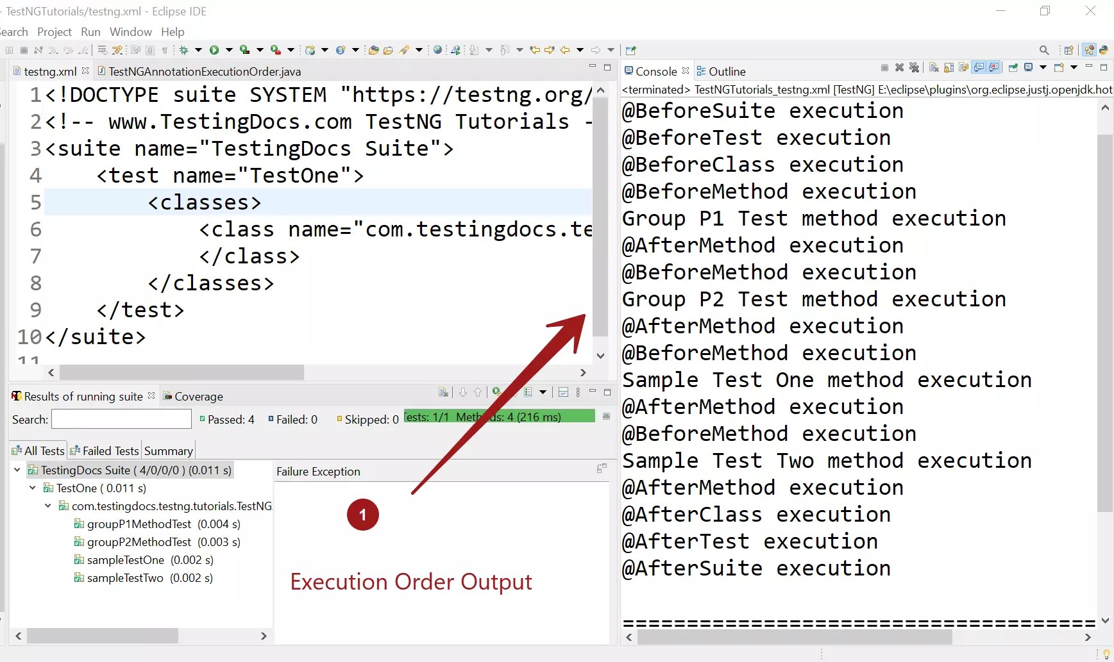Click the Open Task folder icon

388,50
